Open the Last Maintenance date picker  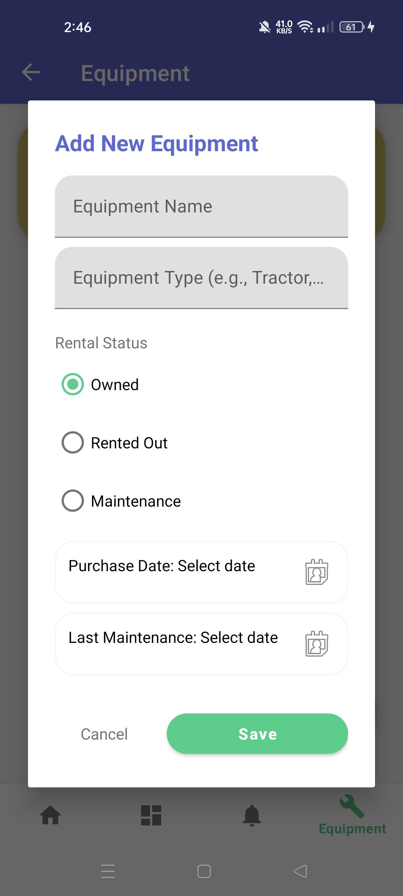[179, 644]
